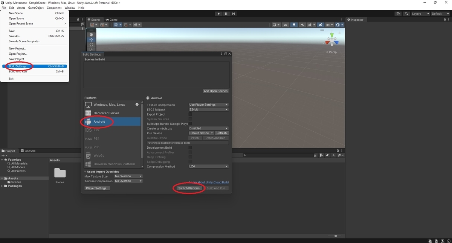Toggle Build App Bundle (Google Play) checkbox
The width and height of the screenshot is (452, 243).
point(190,124)
